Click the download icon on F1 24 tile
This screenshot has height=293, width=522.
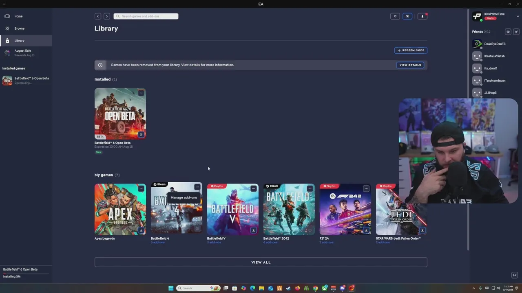tap(366, 230)
